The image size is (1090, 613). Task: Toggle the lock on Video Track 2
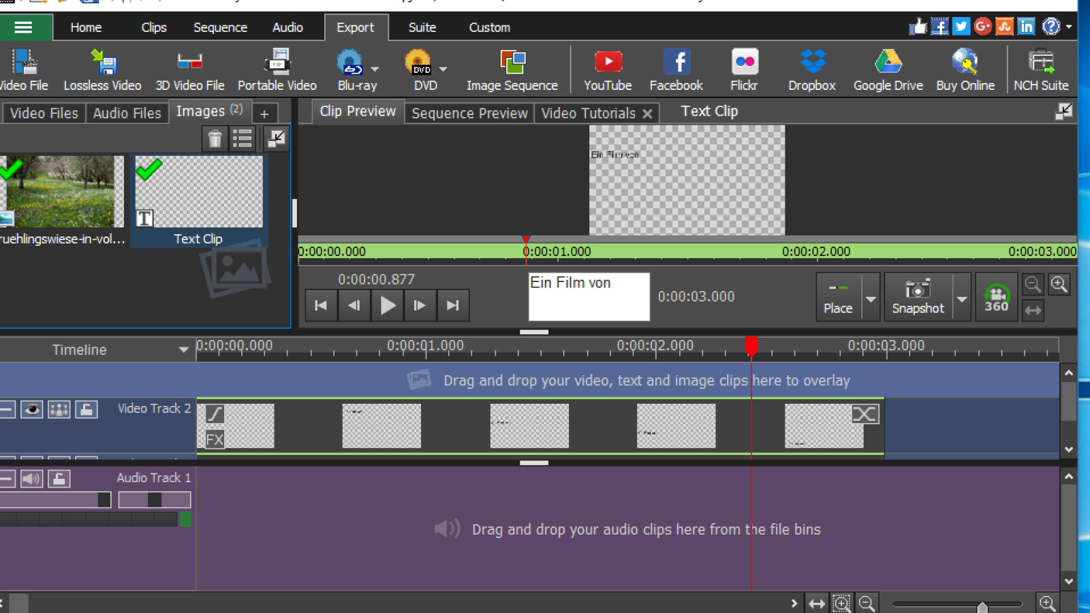coord(87,409)
